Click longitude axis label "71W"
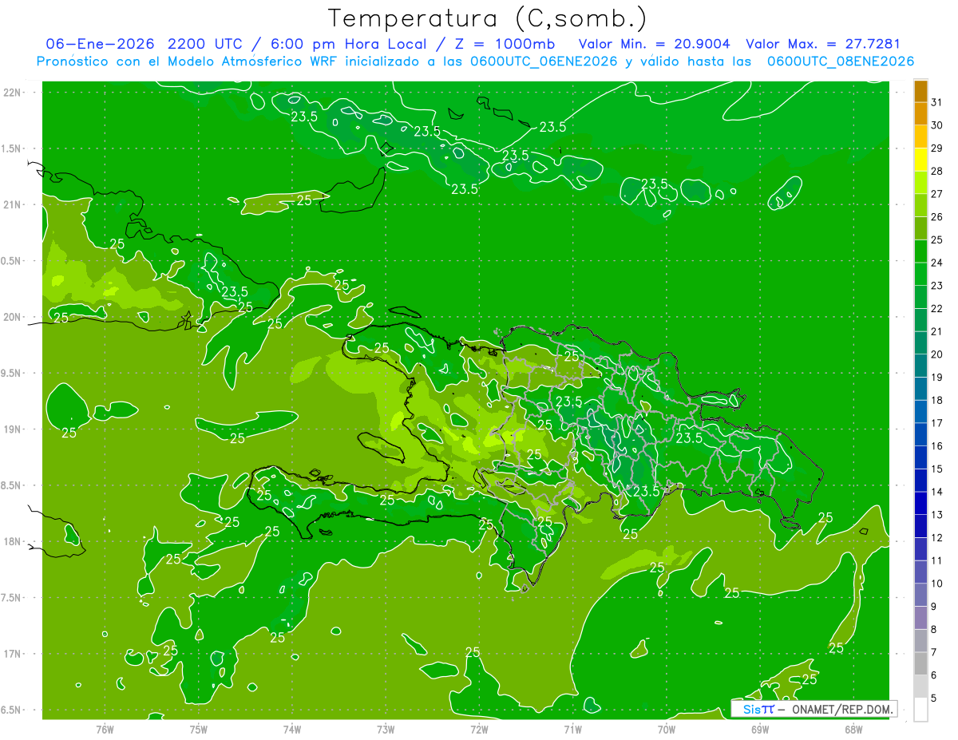 tap(572, 730)
